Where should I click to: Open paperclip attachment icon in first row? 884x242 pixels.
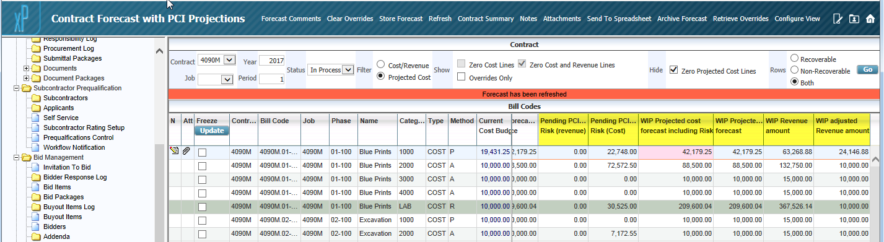tap(186, 152)
